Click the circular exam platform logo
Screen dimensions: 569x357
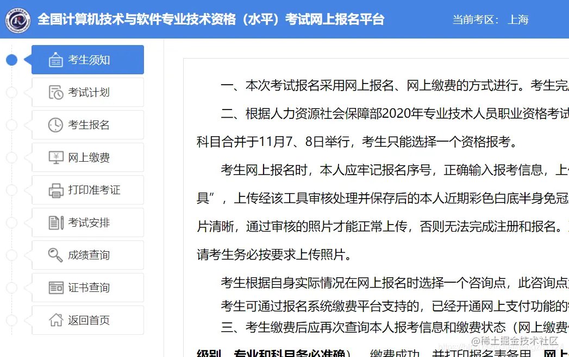[18, 18]
